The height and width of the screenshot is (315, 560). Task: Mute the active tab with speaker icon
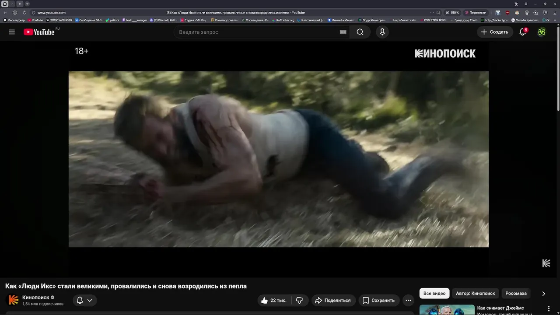[x=5, y=4]
